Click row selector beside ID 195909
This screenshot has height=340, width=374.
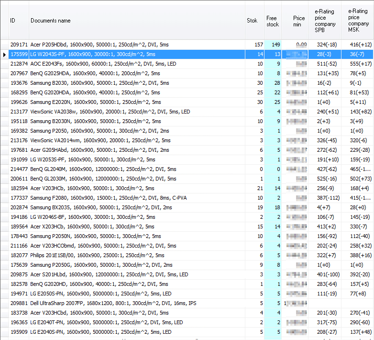pyautogui.click(x=4, y=332)
